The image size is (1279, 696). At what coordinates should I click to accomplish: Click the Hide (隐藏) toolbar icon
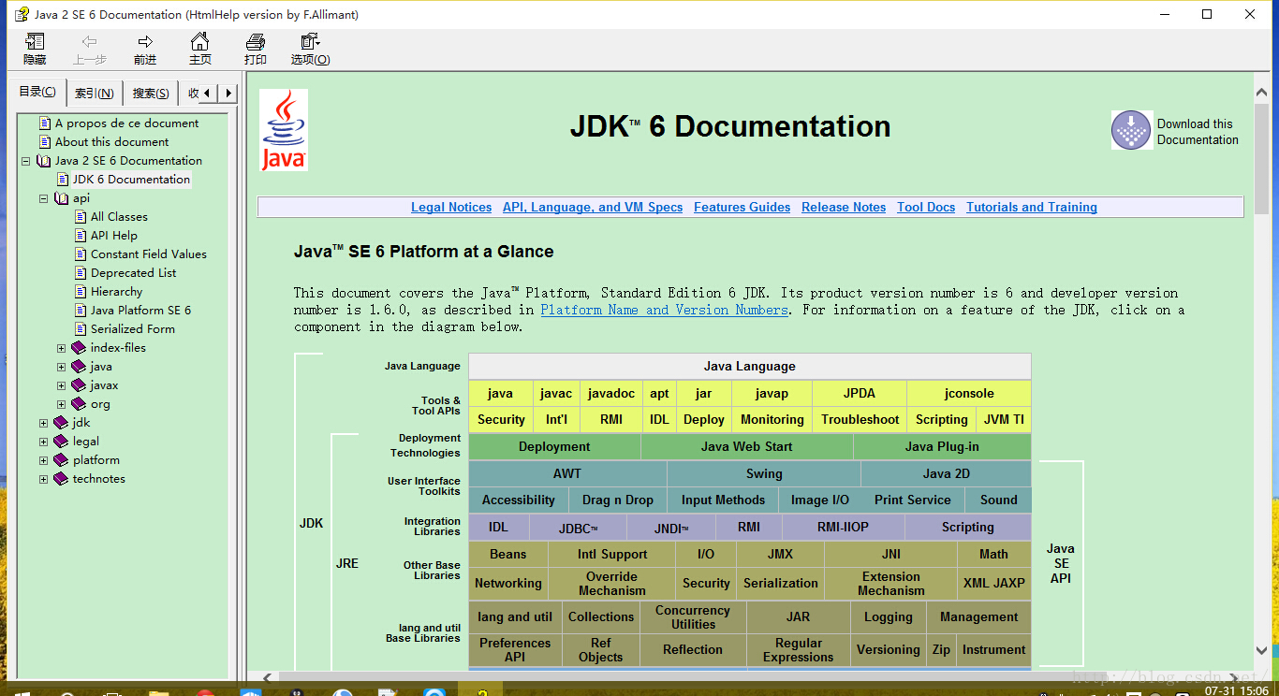coord(35,42)
